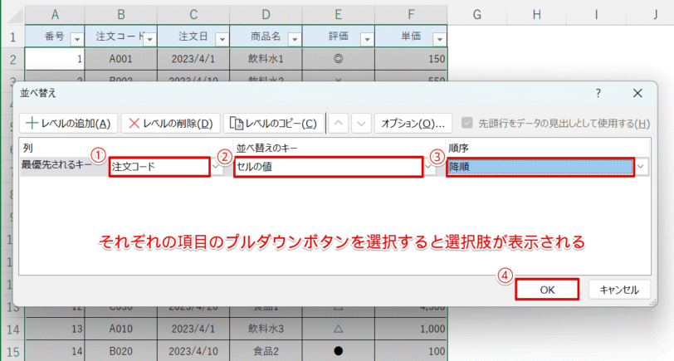Move sort level down with arrow button
Viewport: 674px width, 361px height.
361,124
